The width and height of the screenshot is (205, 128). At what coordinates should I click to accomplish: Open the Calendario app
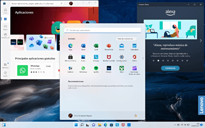(x=134, y=47)
